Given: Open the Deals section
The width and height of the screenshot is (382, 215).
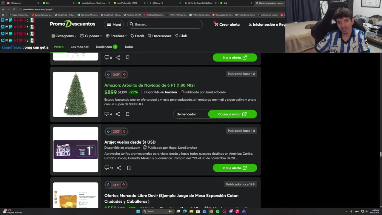Looking at the screenshot, I should tap(137, 36).
